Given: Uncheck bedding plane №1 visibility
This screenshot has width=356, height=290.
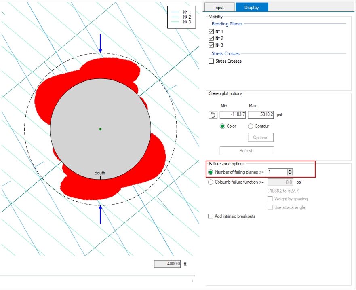Looking at the screenshot, I should coord(211,32).
